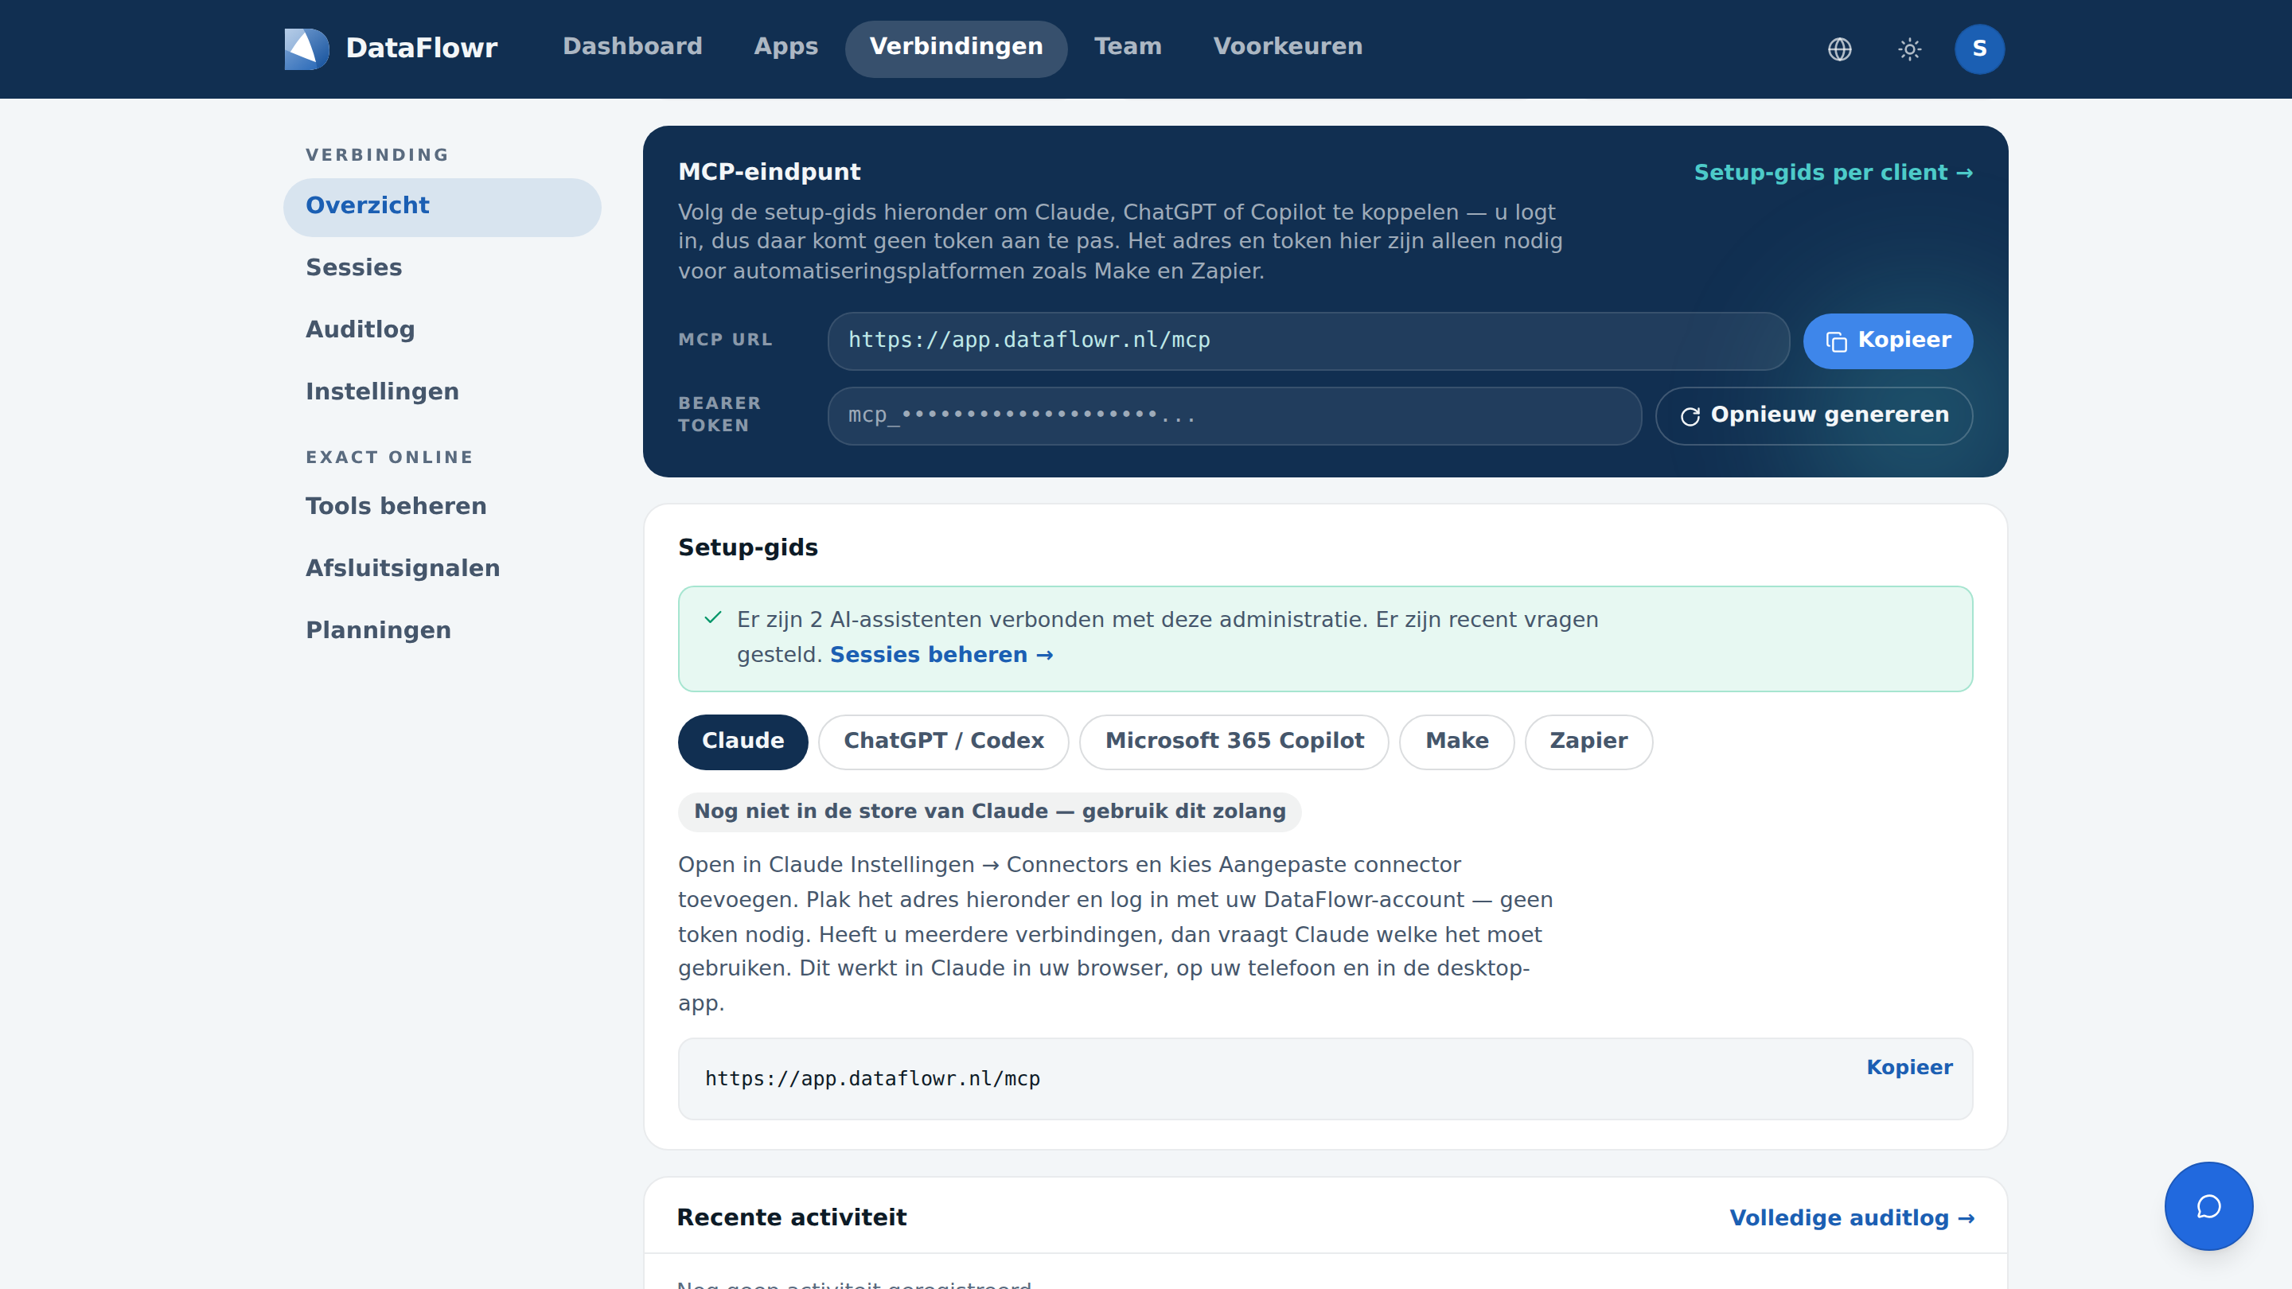Open the chat bubble support widget

click(2208, 1205)
